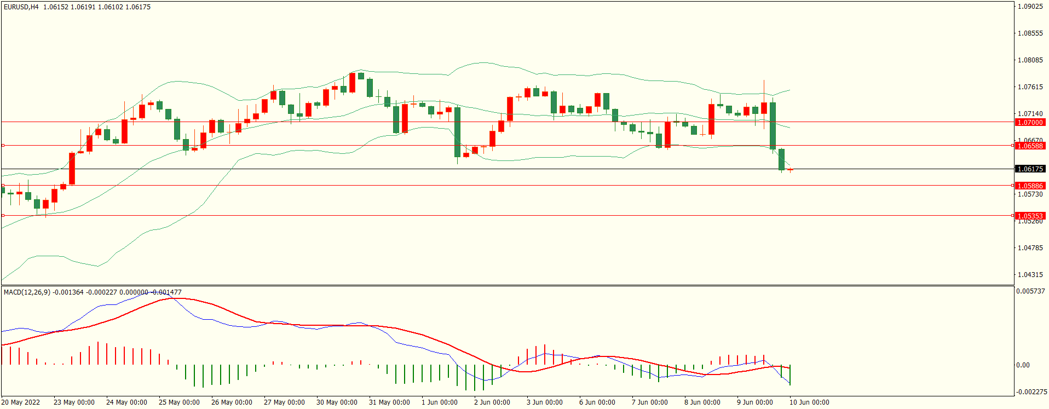Click the 7 Jun 00:00 time label

650,402
